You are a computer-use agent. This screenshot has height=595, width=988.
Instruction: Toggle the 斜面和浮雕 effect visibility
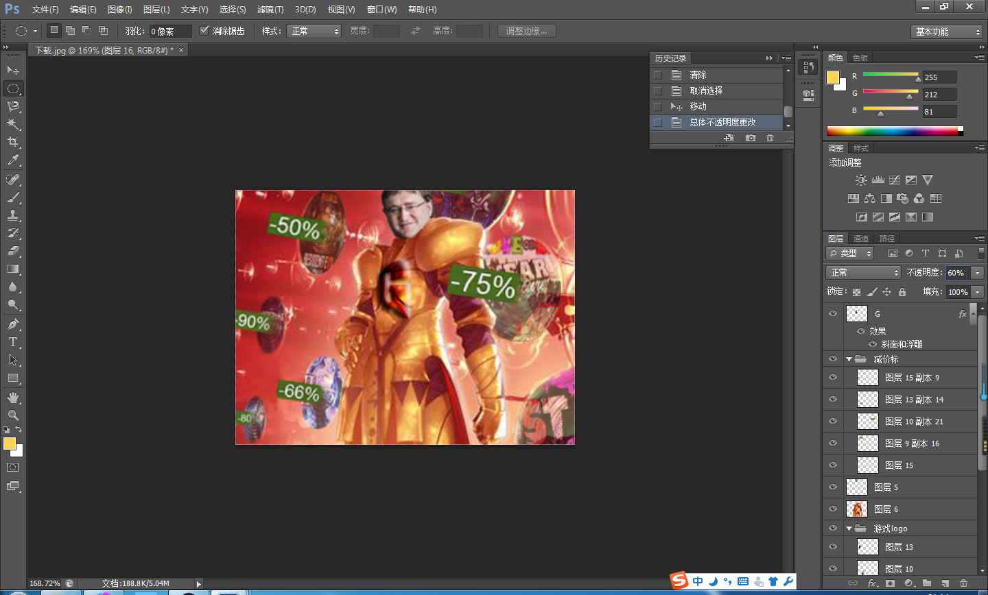[873, 344]
